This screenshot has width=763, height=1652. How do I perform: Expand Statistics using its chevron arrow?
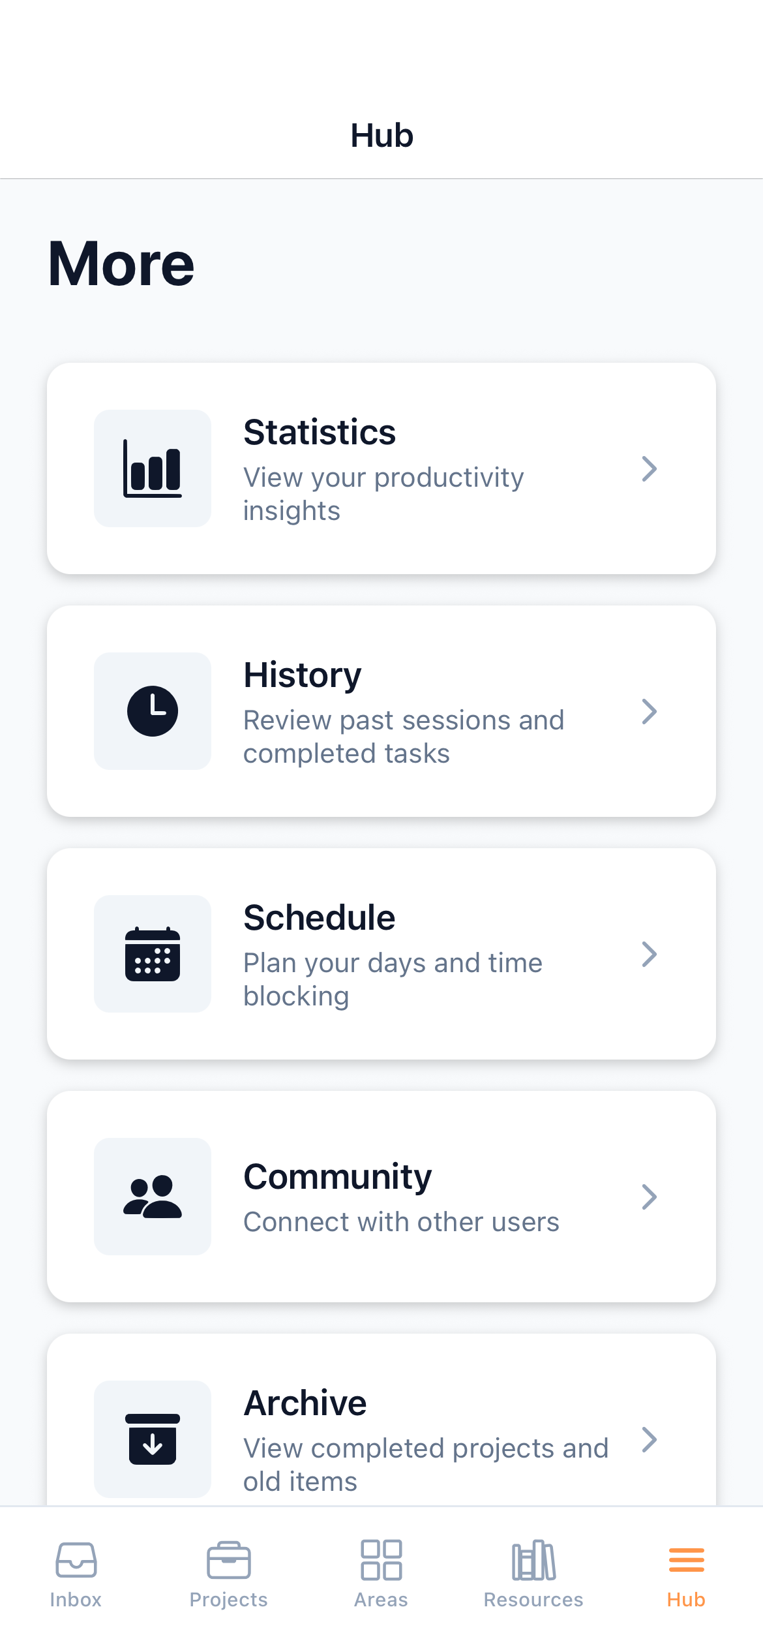[649, 468]
